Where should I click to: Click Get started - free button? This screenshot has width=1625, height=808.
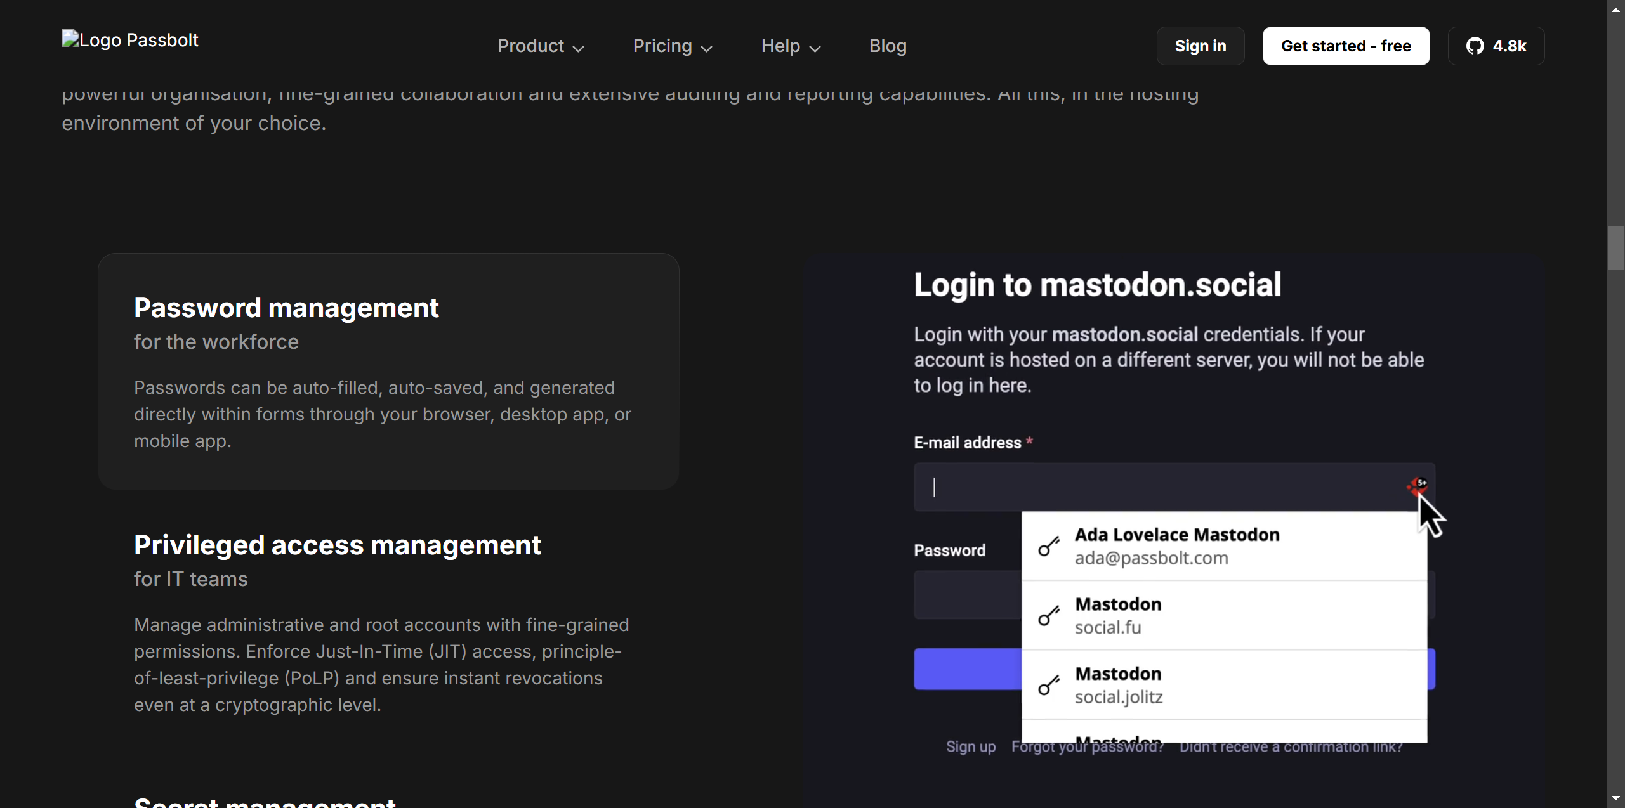point(1345,46)
